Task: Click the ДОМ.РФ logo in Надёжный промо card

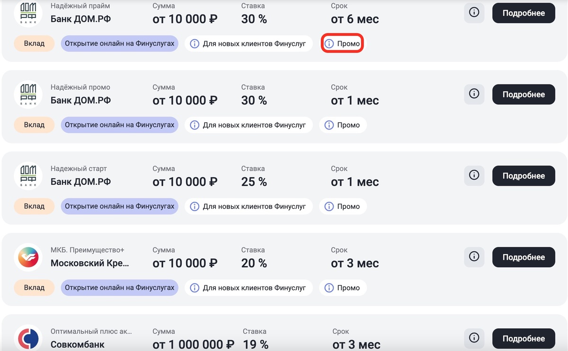Action: pyautogui.click(x=28, y=94)
